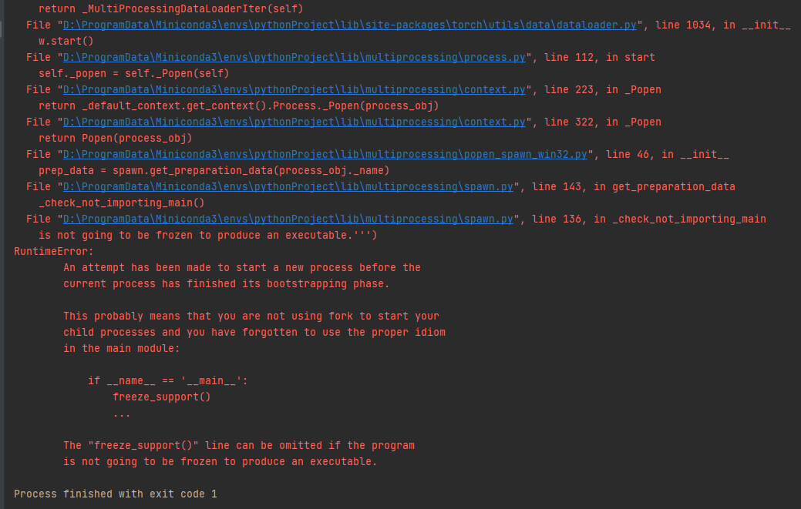This screenshot has width=801, height=509.
Task: Click the "_check_not_importing_main()" call line
Action: pyautogui.click(x=121, y=203)
